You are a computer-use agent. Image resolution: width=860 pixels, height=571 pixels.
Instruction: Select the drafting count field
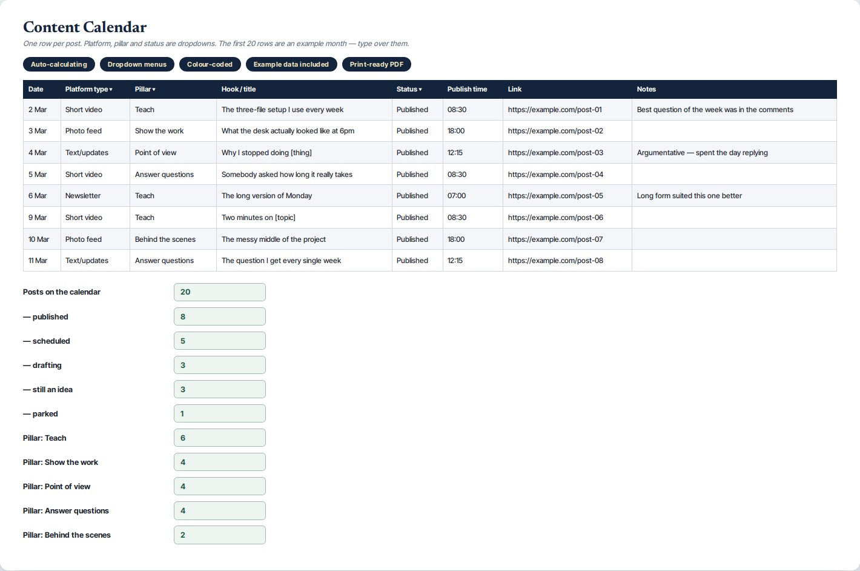click(220, 365)
